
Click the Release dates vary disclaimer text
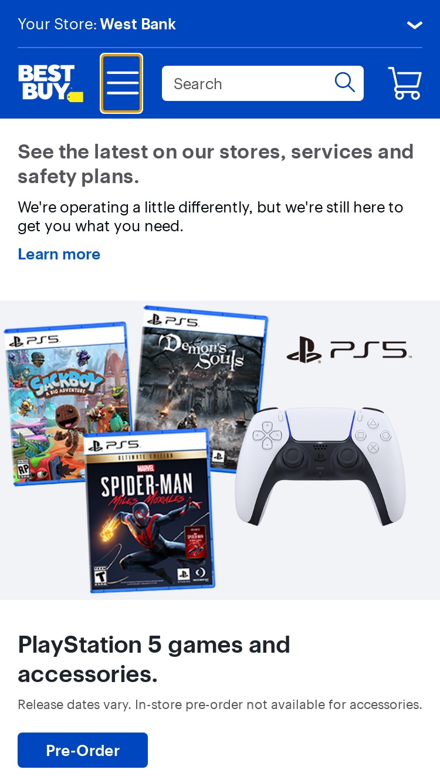(x=220, y=704)
